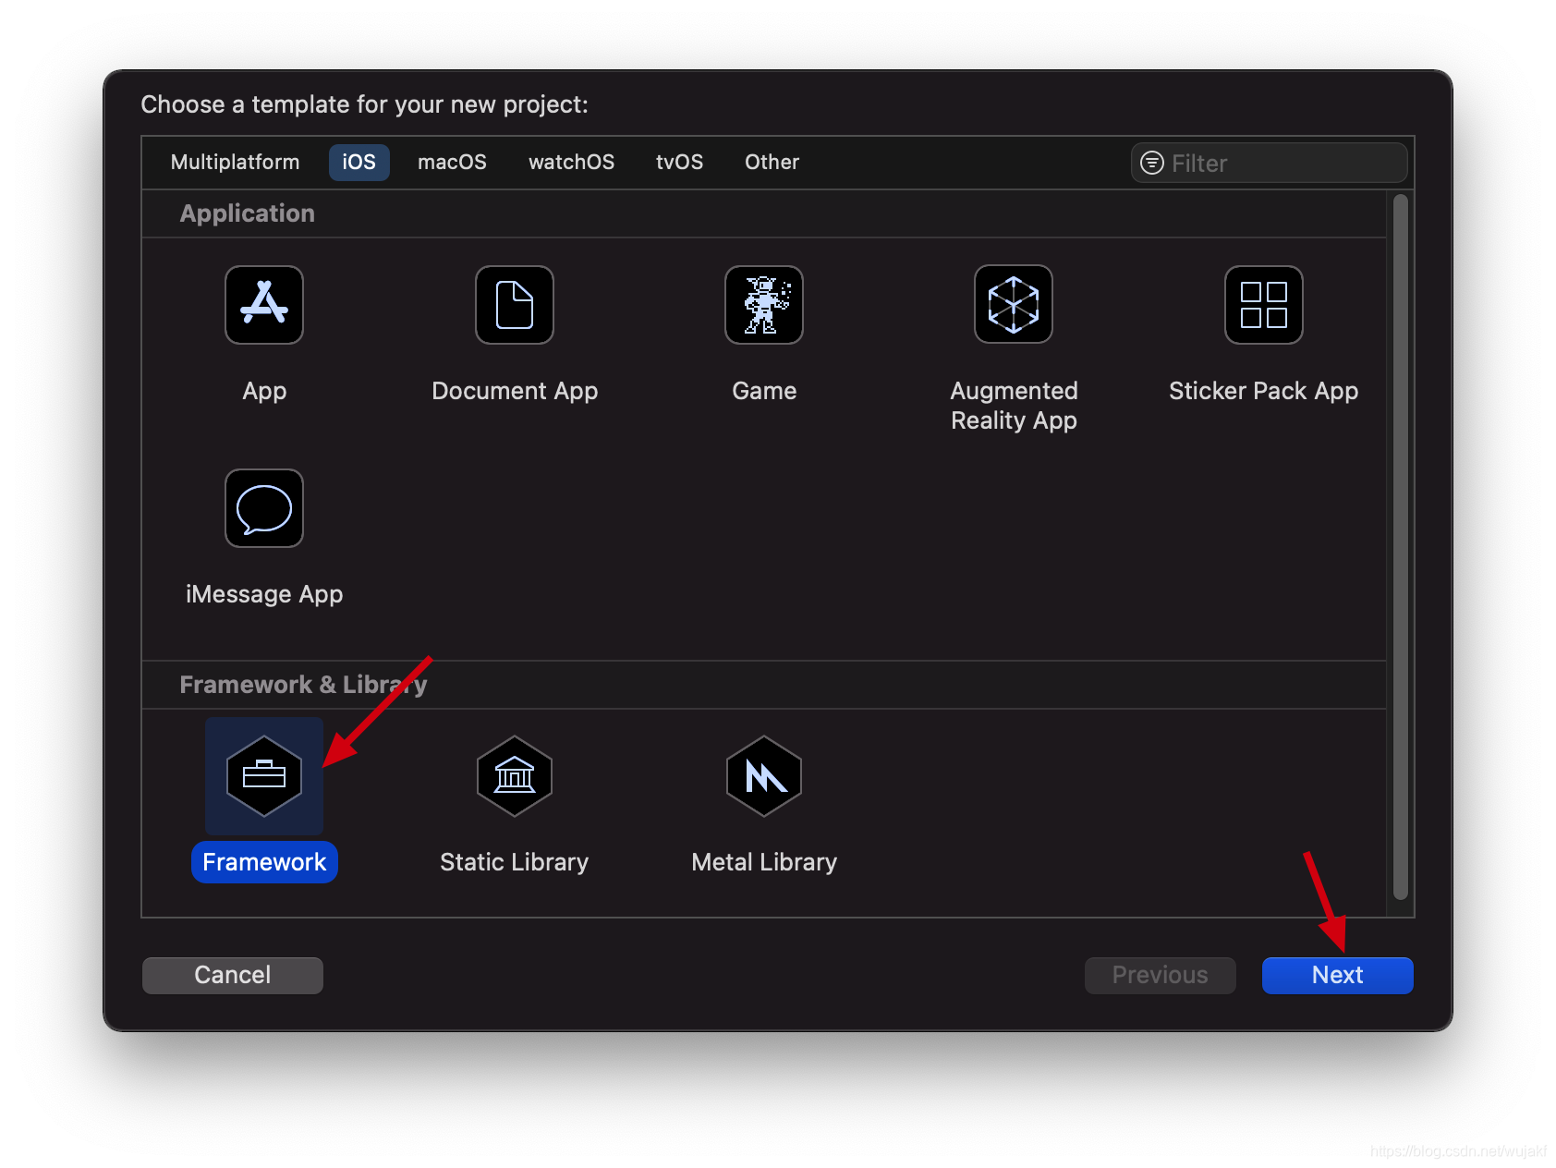Click the Framework label text
Viewport: 1556px width, 1168px height.
[x=264, y=862]
